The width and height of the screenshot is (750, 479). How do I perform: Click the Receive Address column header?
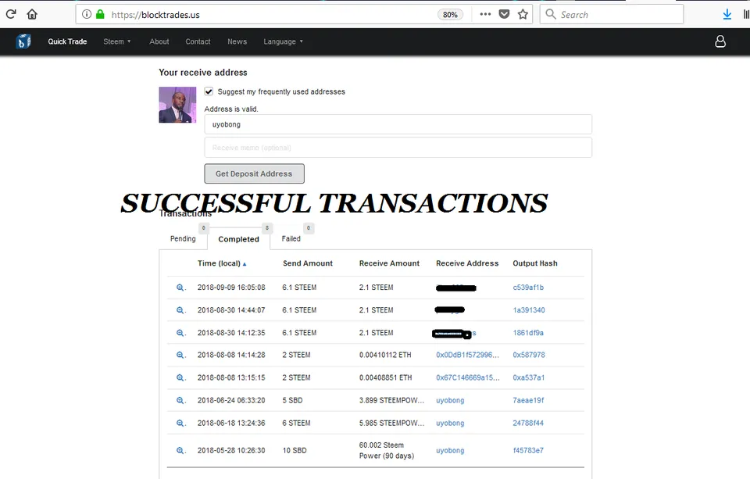(467, 263)
